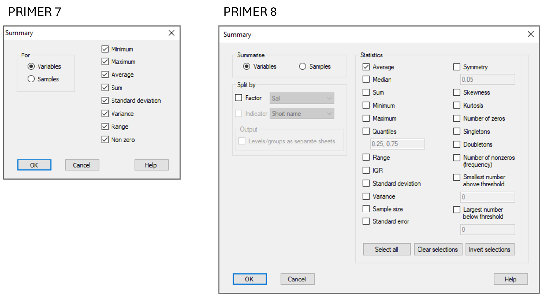Screen dimensions: 540x294
Task: Click the Select all button
Action: (x=386, y=249)
